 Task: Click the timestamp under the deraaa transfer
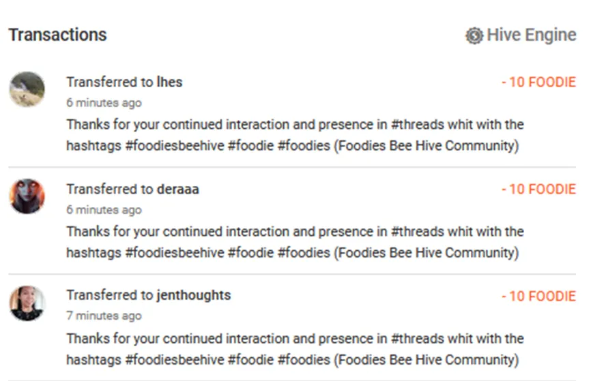(x=104, y=210)
